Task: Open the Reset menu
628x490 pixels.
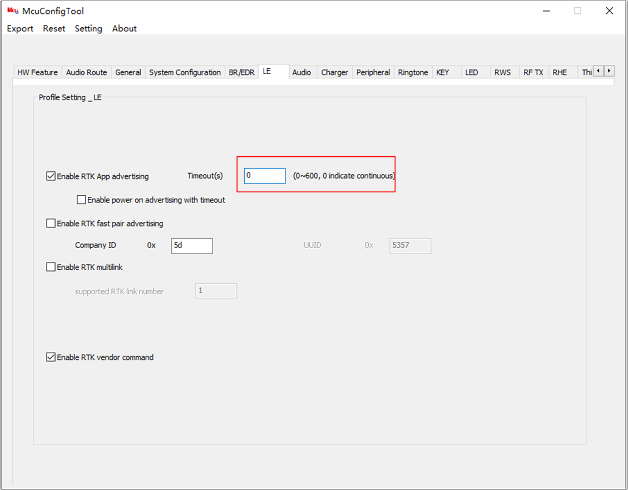Action: tap(54, 28)
